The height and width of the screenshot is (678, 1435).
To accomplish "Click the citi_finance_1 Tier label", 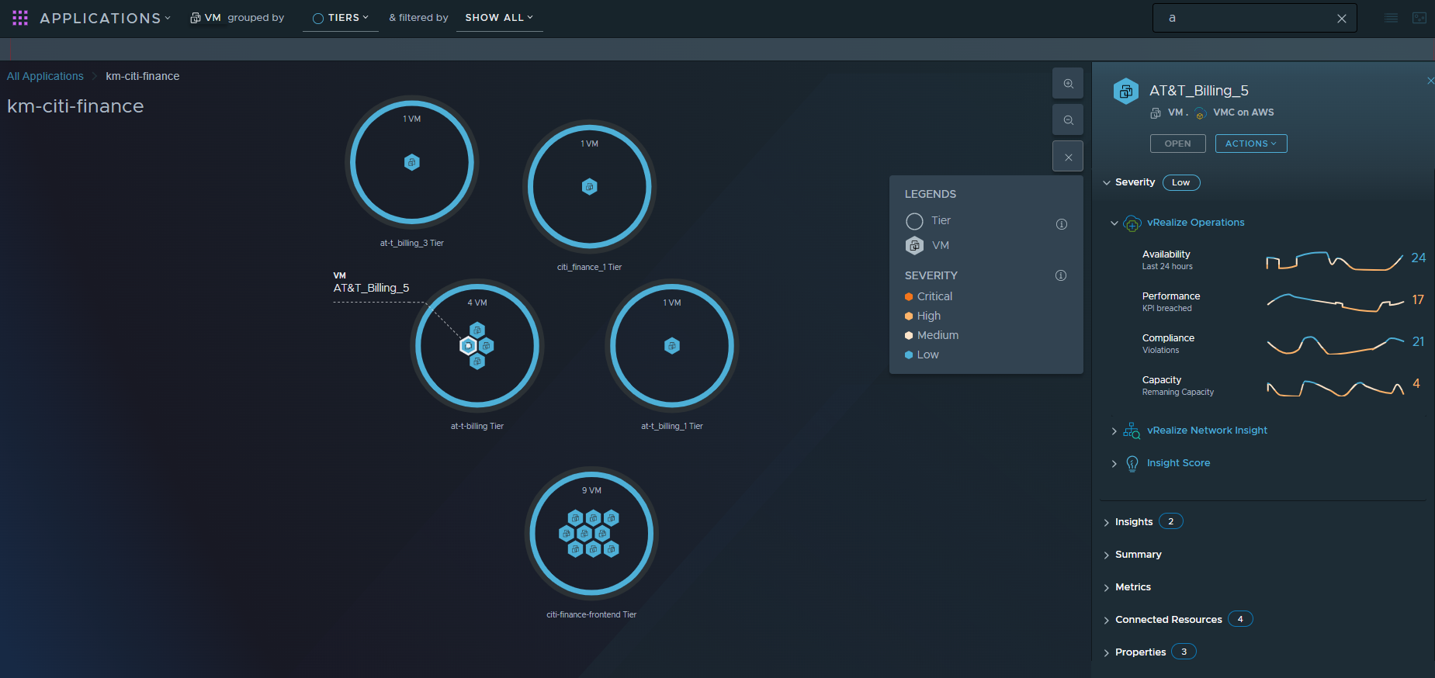I will click(590, 267).
